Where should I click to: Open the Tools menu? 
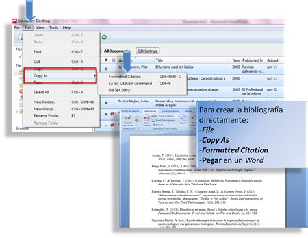coord(53,28)
